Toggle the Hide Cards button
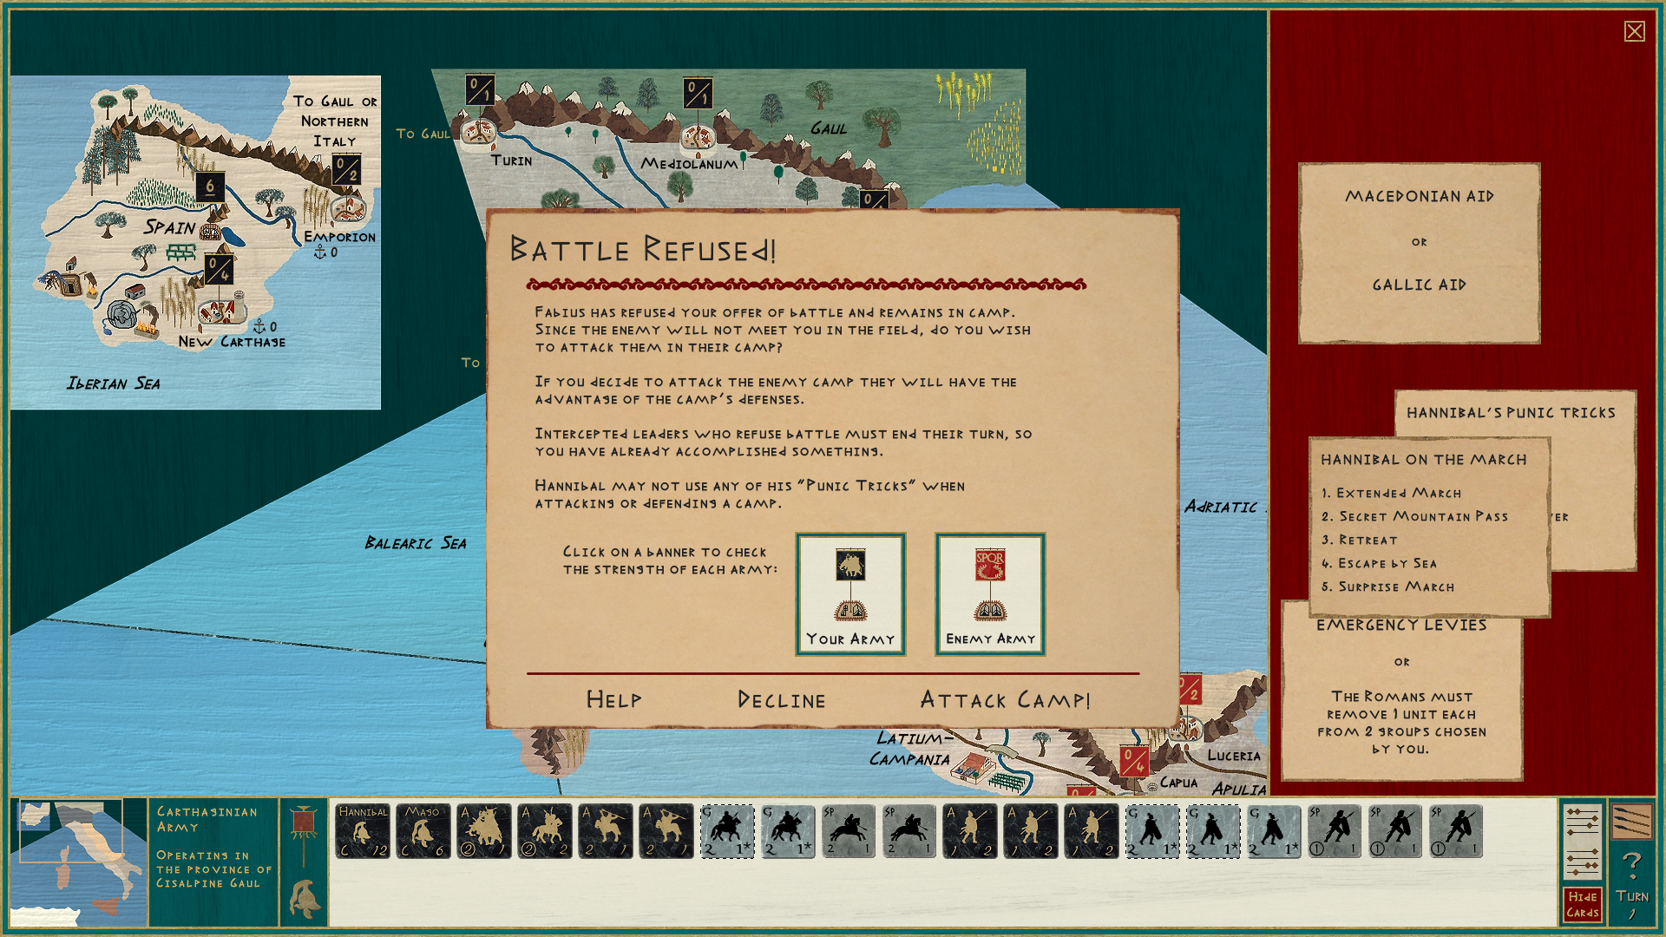Viewport: 1666px width, 937px height. [1582, 904]
